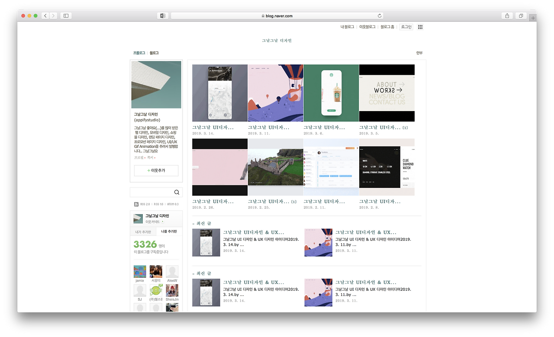The width and height of the screenshot is (554, 337).
Task: Open the Safari tab overview icon
Action: (x=521, y=16)
